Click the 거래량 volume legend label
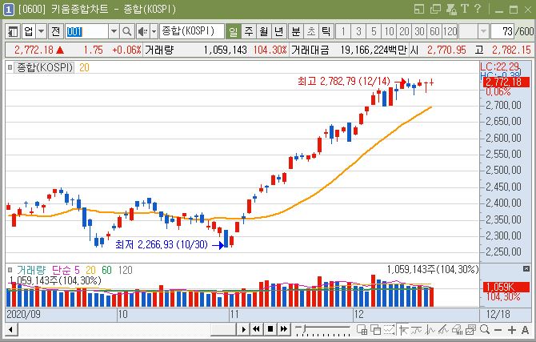The width and height of the screenshot is (536, 342). click(x=31, y=270)
